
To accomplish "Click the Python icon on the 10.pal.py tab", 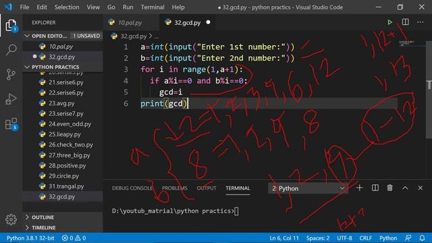I will pos(111,22).
